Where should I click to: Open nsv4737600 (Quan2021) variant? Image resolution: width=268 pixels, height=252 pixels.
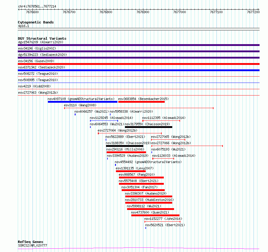click(150, 212)
